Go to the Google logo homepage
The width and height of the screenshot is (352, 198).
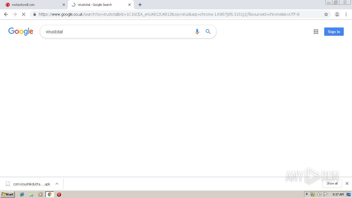21,32
